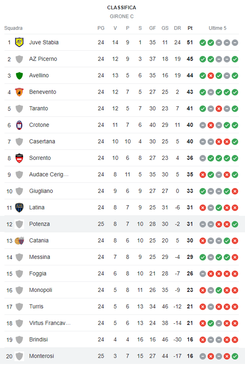
Task: Select the Casertana team name
Action: 42,141
